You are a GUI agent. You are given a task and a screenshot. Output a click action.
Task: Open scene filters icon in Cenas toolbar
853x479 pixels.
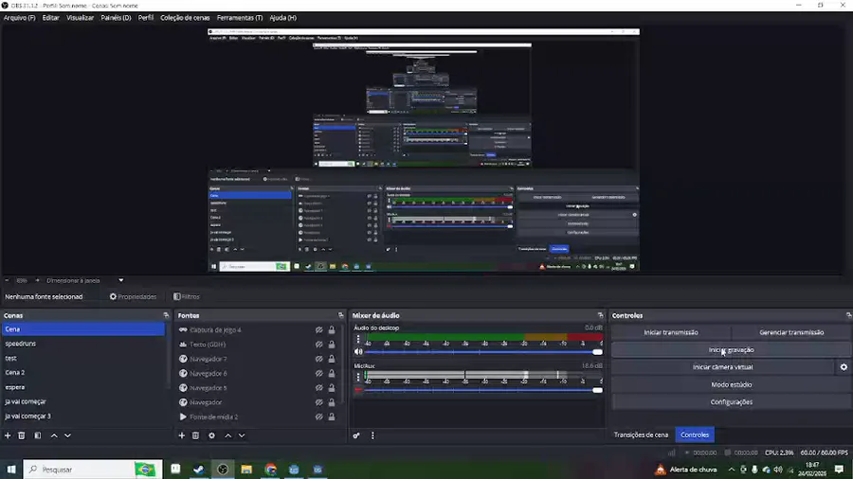pos(38,435)
